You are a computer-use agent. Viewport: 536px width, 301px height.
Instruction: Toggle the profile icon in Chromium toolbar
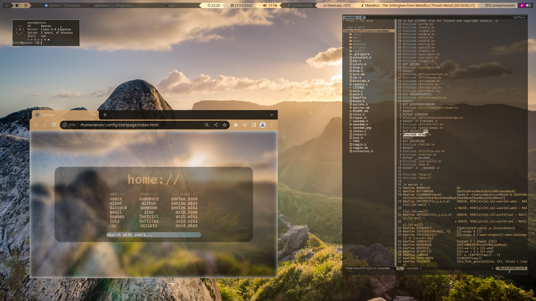point(262,125)
